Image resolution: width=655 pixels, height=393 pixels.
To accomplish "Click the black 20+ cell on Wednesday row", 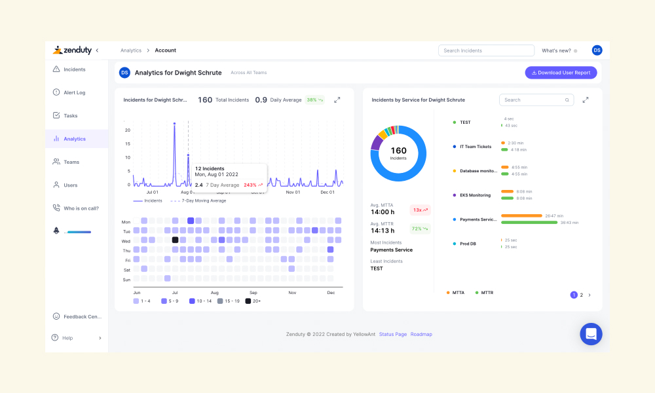I will (x=175, y=240).
